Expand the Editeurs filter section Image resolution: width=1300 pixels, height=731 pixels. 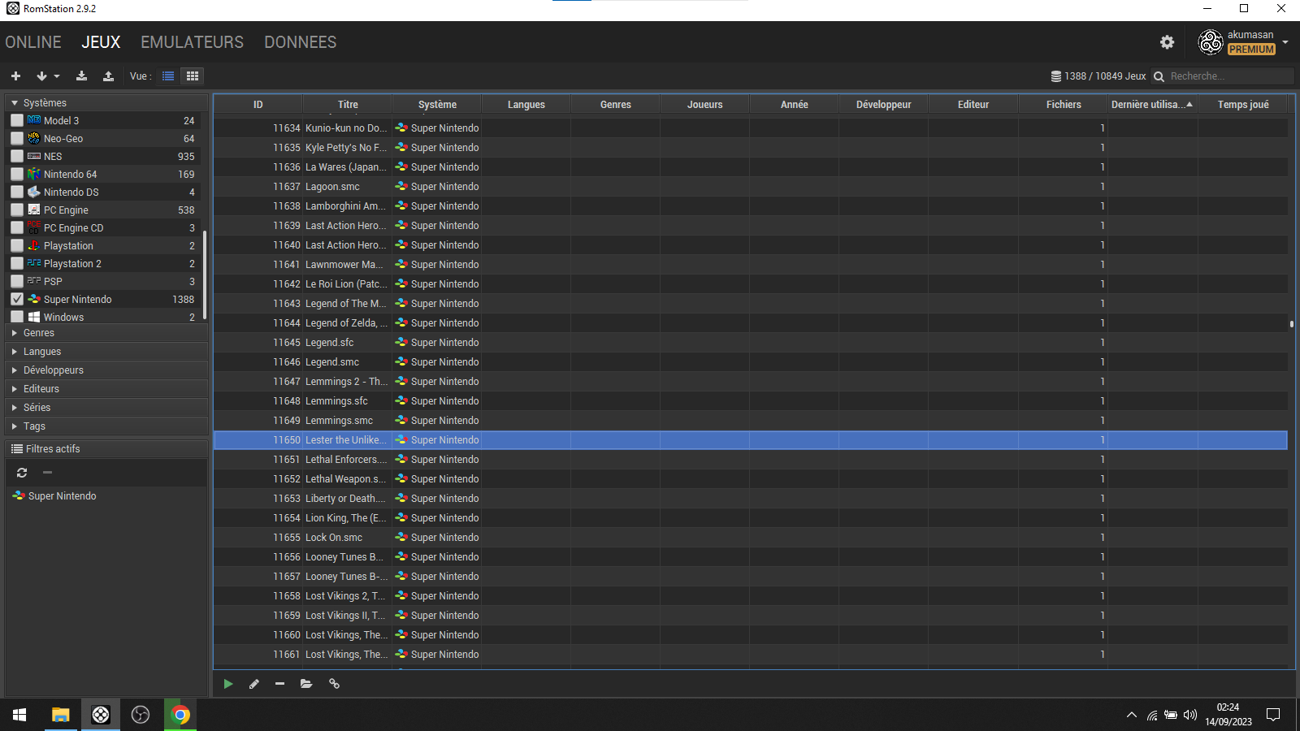point(106,389)
